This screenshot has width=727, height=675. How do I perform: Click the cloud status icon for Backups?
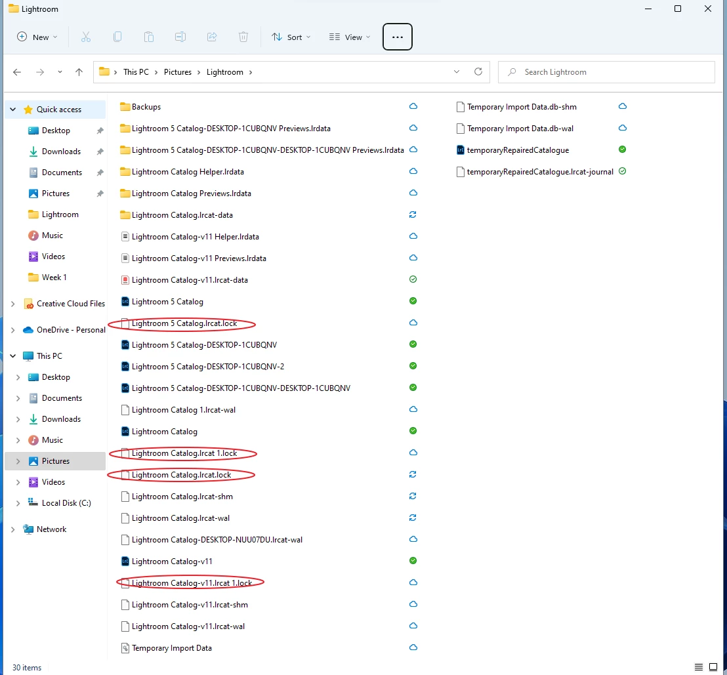tap(413, 106)
